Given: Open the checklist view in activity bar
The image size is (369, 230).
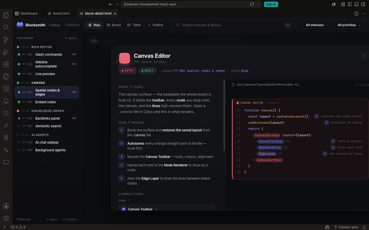Looking at the screenshot, I should click(x=6, y=113).
